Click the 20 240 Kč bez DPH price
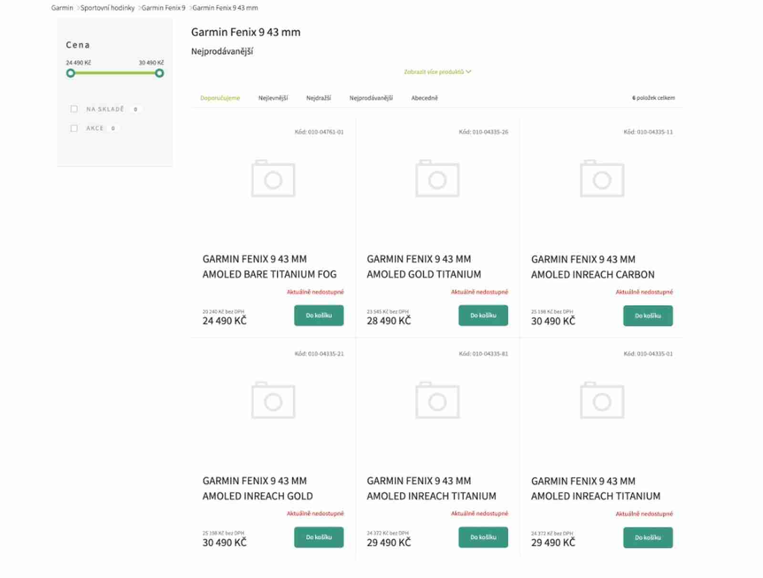The image size is (763, 578). click(x=223, y=311)
